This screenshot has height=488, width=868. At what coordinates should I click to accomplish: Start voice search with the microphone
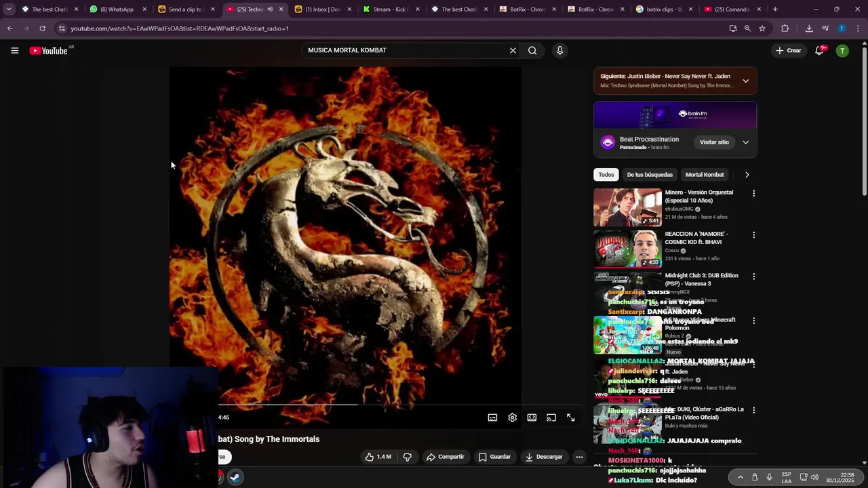pyautogui.click(x=559, y=50)
